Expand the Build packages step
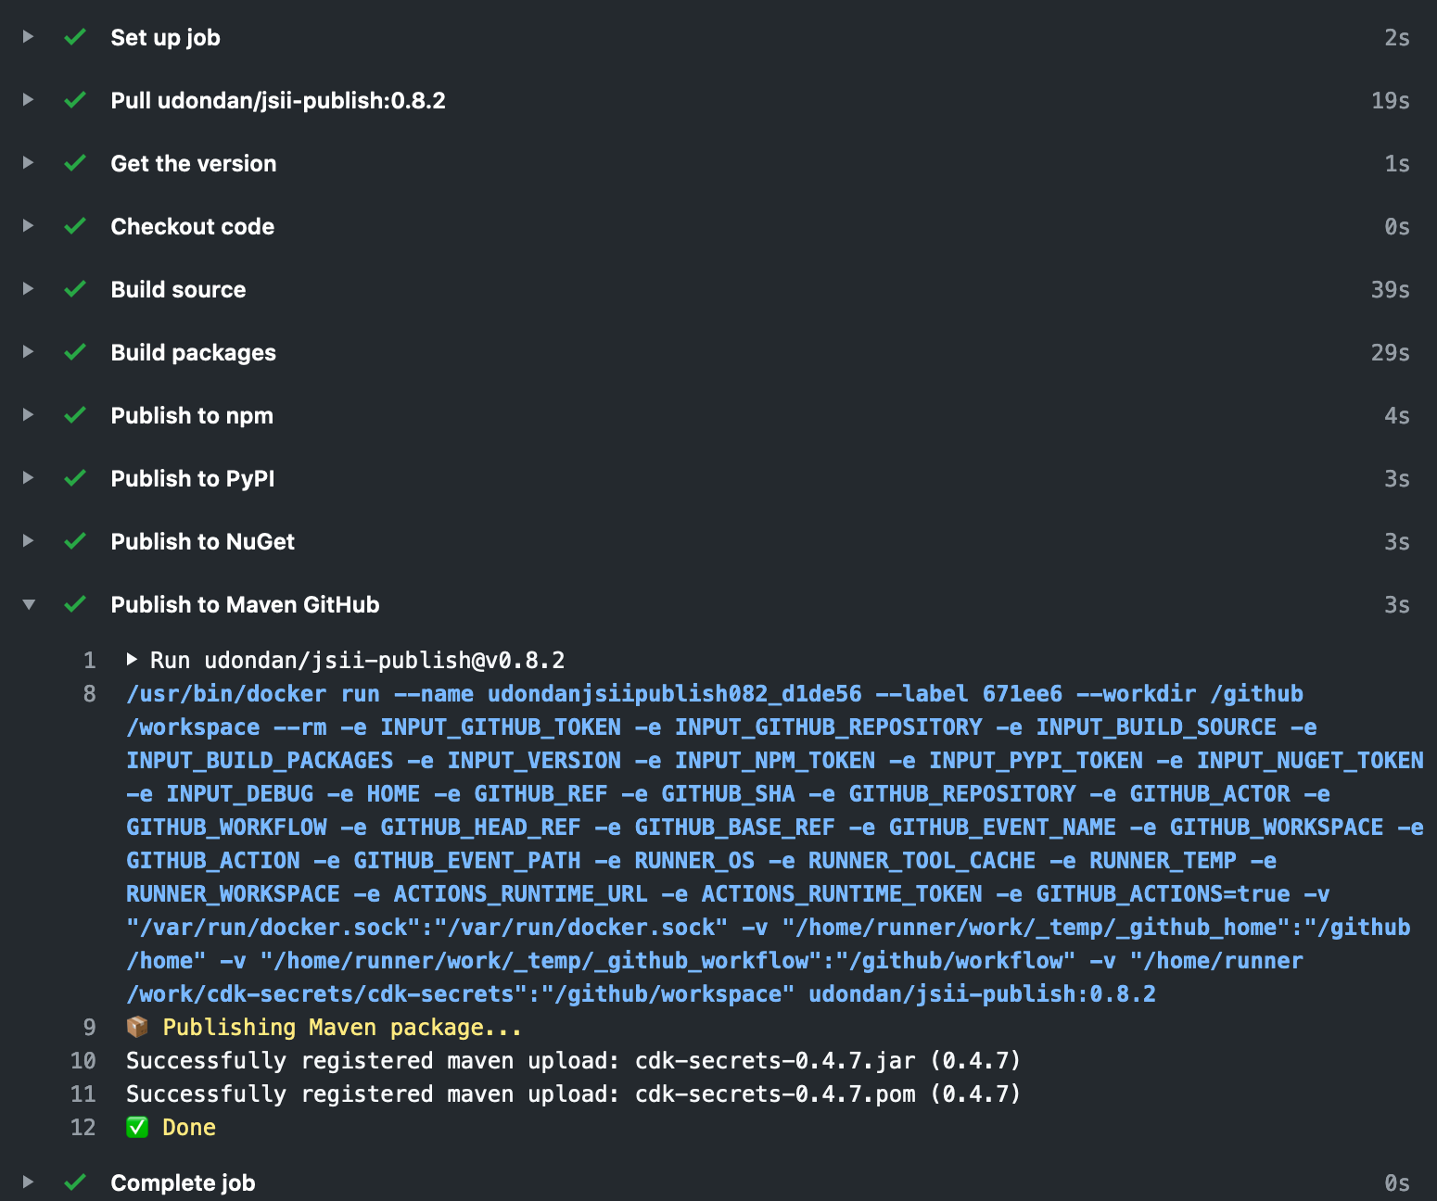 click(x=28, y=352)
